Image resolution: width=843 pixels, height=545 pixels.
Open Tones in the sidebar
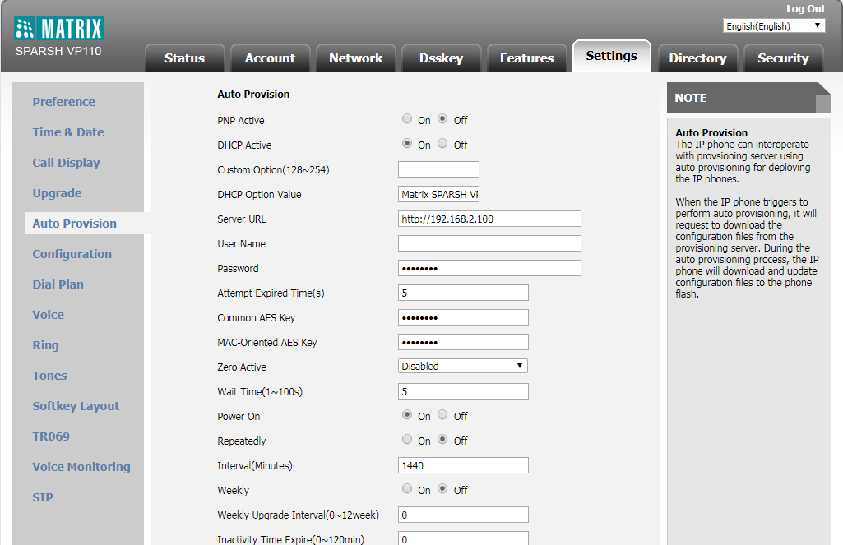coord(49,376)
